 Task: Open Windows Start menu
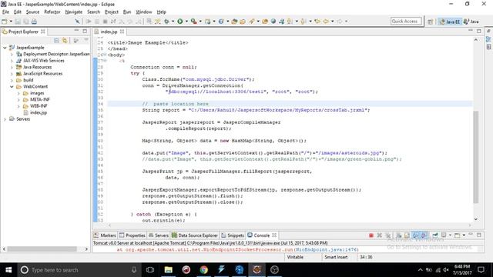point(8,270)
